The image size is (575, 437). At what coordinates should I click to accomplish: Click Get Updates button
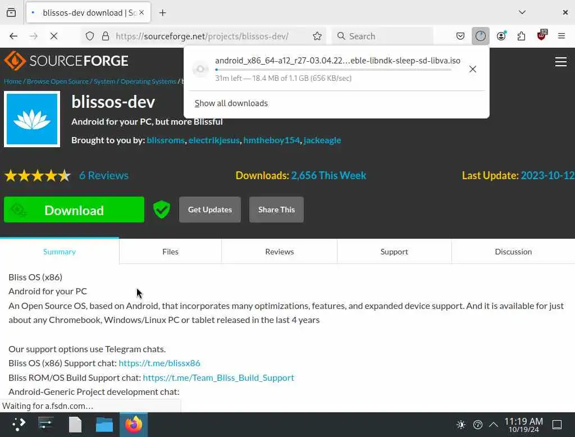click(x=210, y=210)
